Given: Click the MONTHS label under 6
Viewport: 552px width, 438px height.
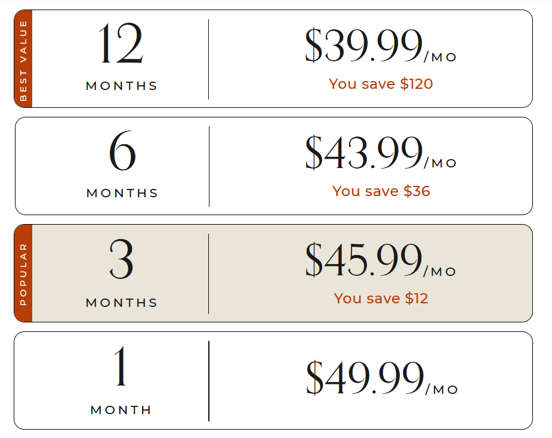Looking at the screenshot, I should (x=122, y=193).
